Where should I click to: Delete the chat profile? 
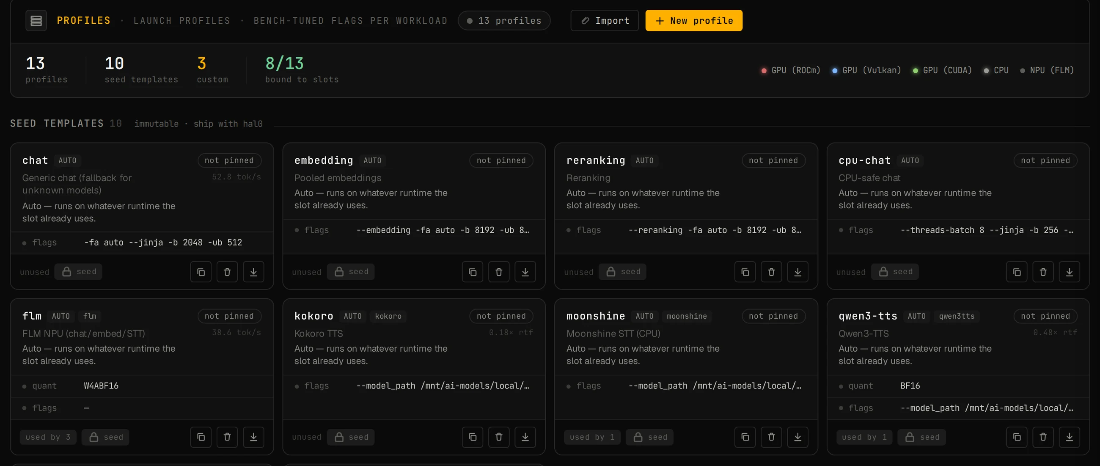click(x=227, y=272)
